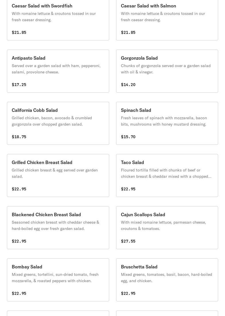Open Gorgonzola Salad item details
The height and width of the screenshot is (316, 225).
pyautogui.click(x=167, y=71)
